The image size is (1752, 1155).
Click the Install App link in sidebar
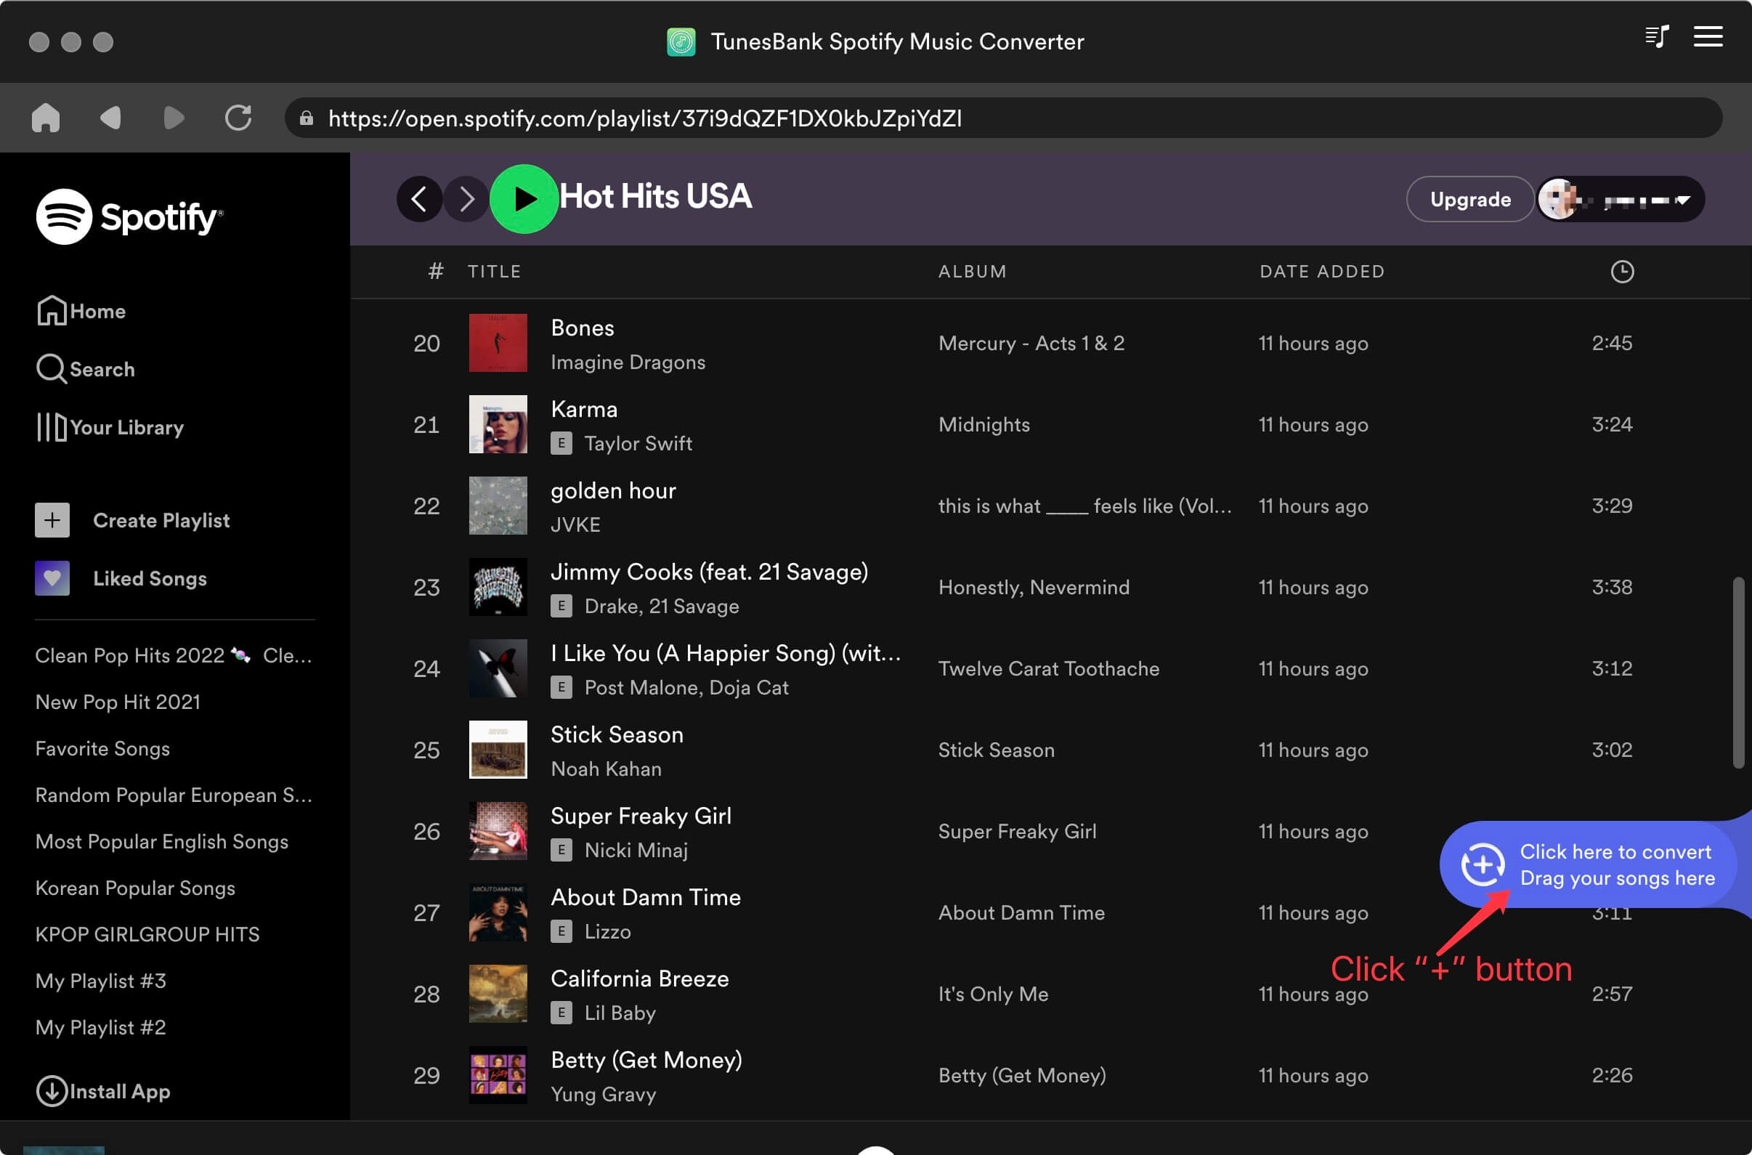102,1088
